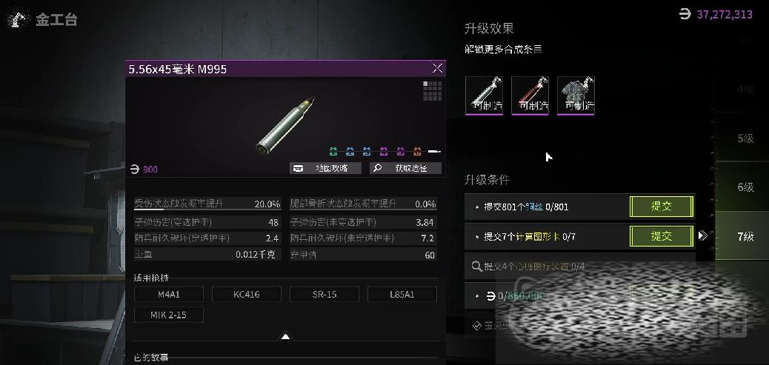Click the item size grid icon
Image resolution: width=769 pixels, height=365 pixels.
[x=432, y=90]
